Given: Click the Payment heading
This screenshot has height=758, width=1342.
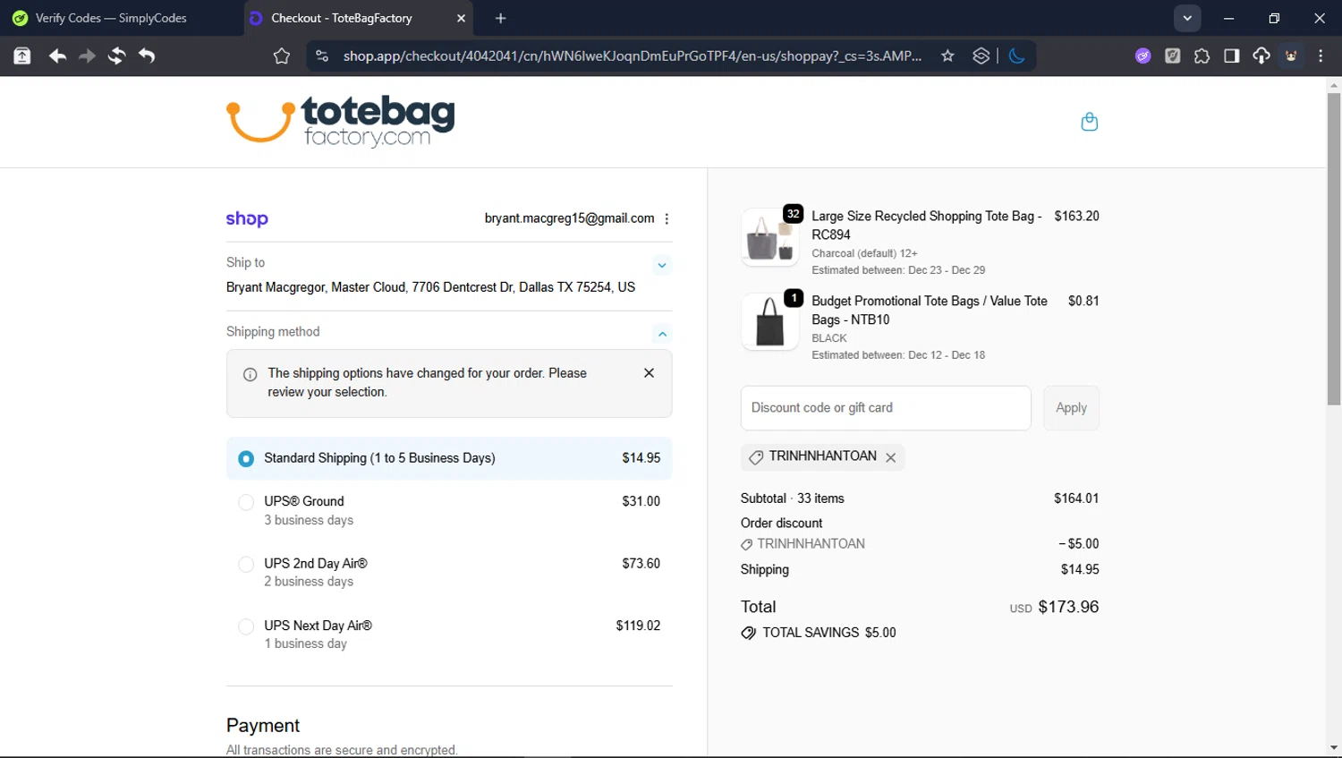Looking at the screenshot, I should 263,726.
